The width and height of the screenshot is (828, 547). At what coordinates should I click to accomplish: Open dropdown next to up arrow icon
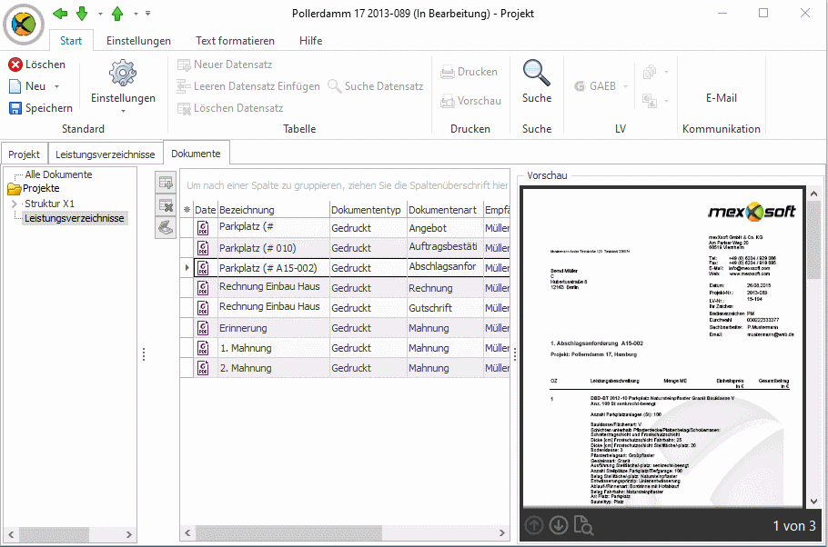point(136,14)
